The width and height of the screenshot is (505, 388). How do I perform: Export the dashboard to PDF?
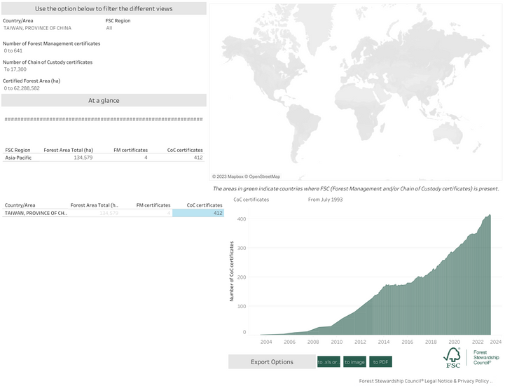click(381, 362)
